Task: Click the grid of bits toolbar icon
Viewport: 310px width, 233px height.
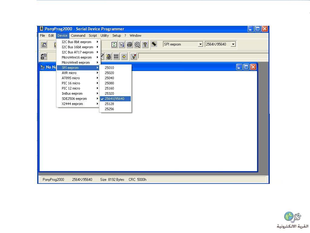Action: pyautogui.click(x=116, y=57)
